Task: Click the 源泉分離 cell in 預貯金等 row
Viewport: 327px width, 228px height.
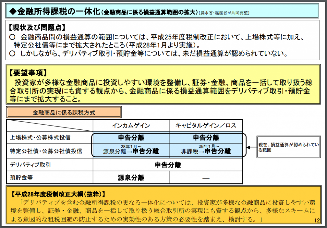Action: [x=131, y=178]
